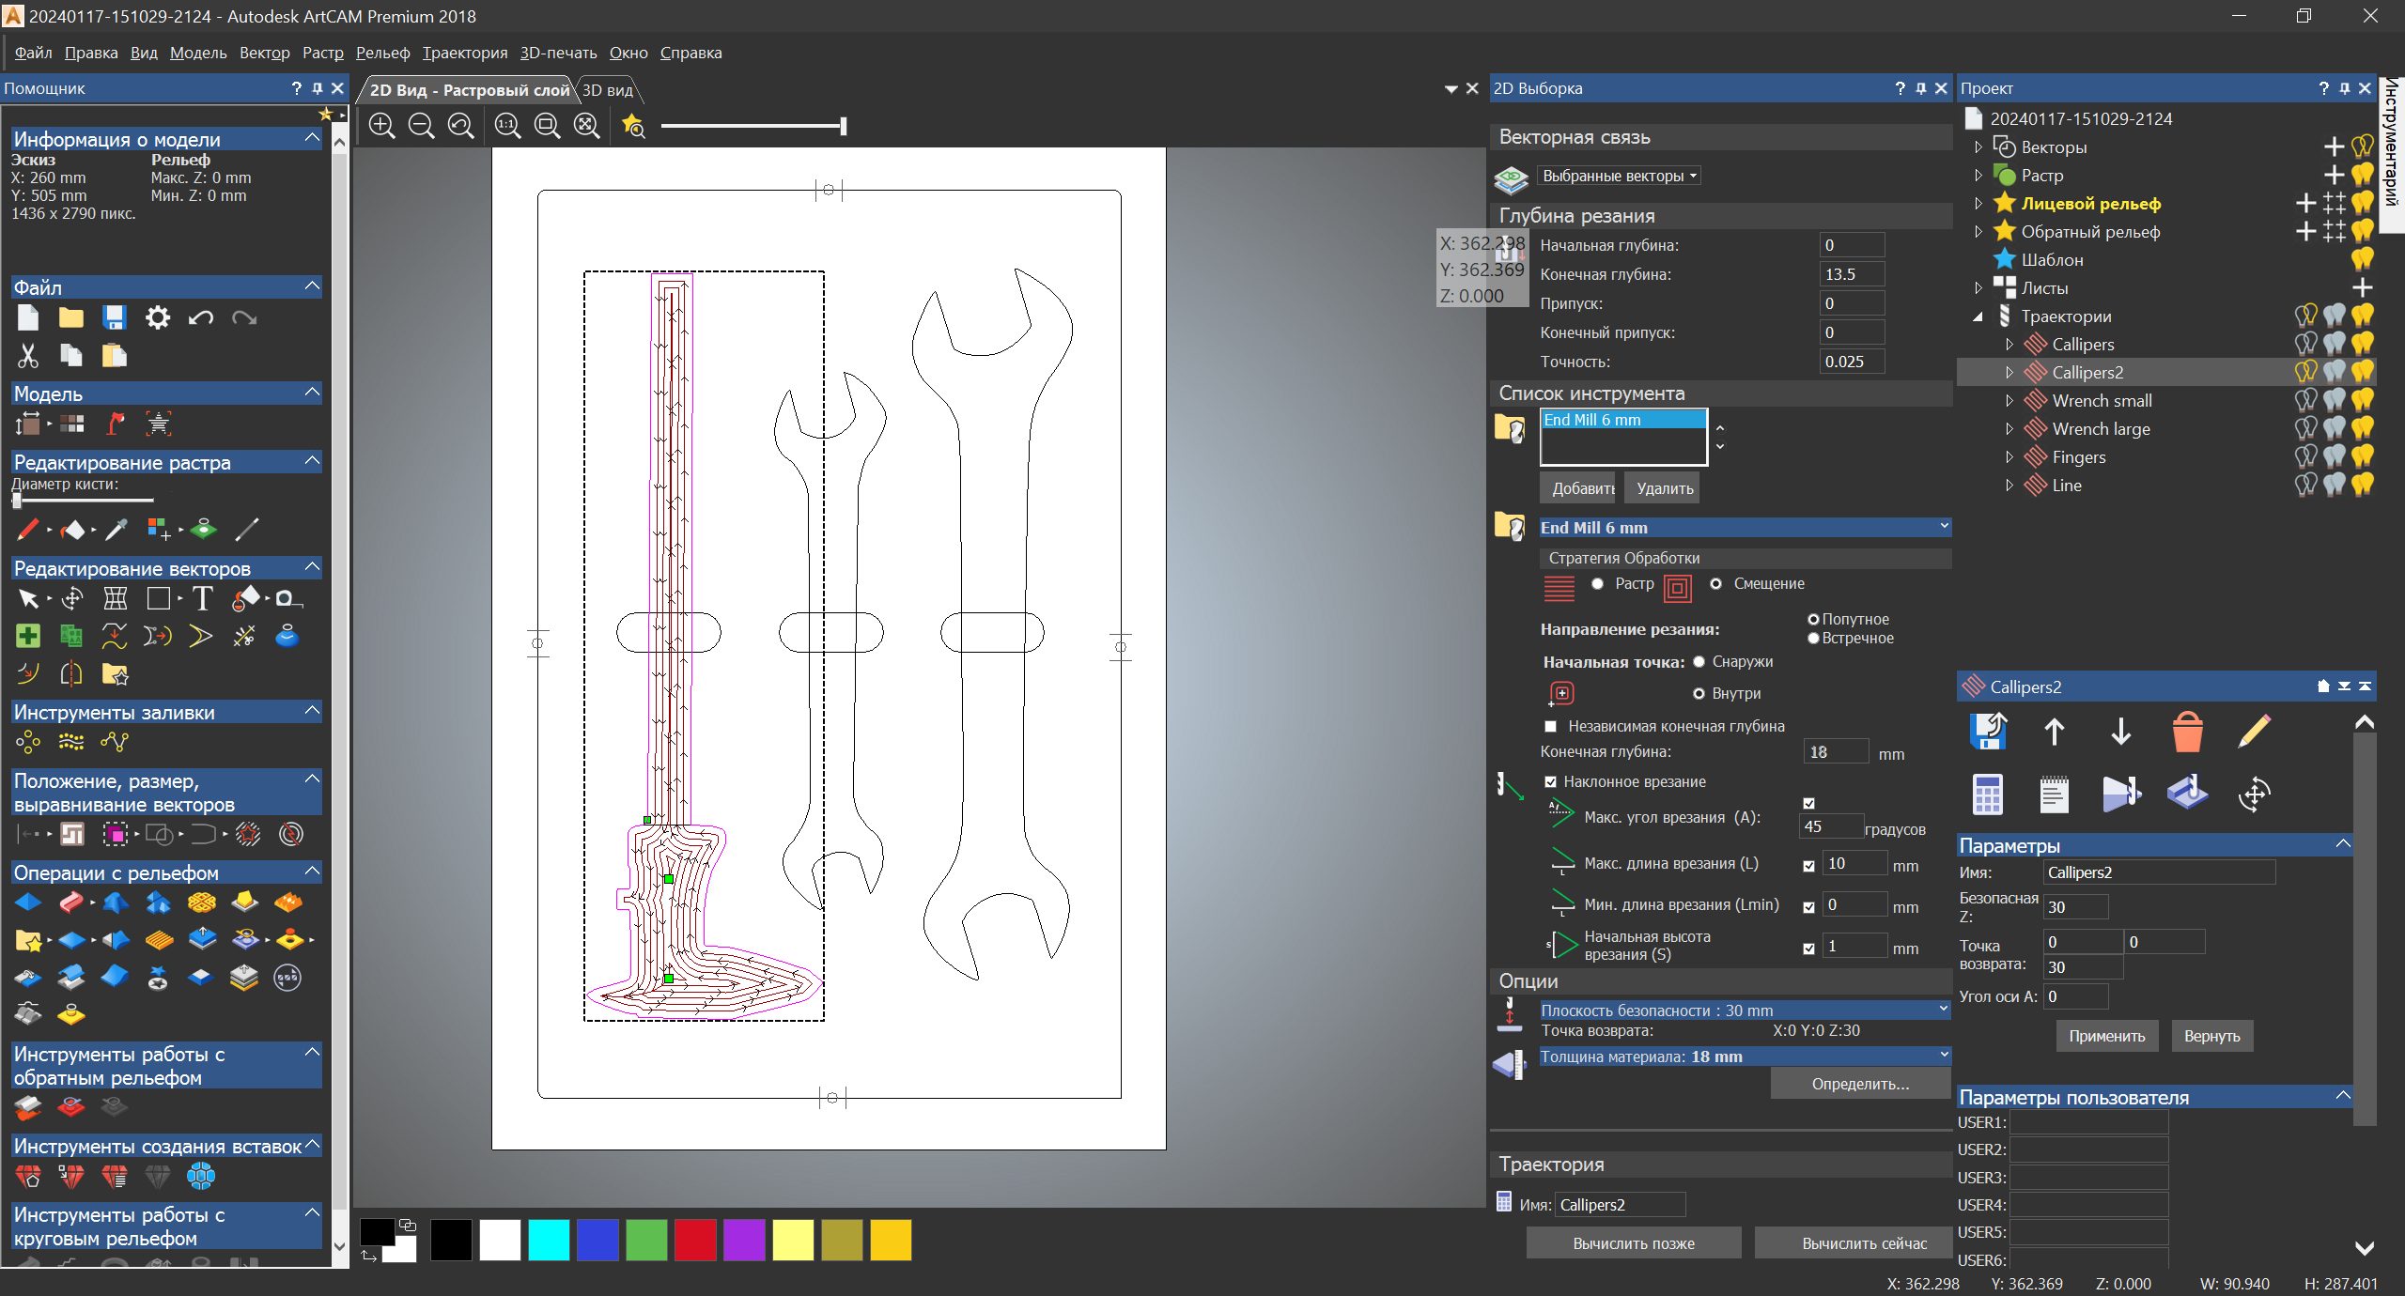Screen dimensions: 2405x1296
Task: Expand the Wrench small toolpath node
Action: 2009,401
